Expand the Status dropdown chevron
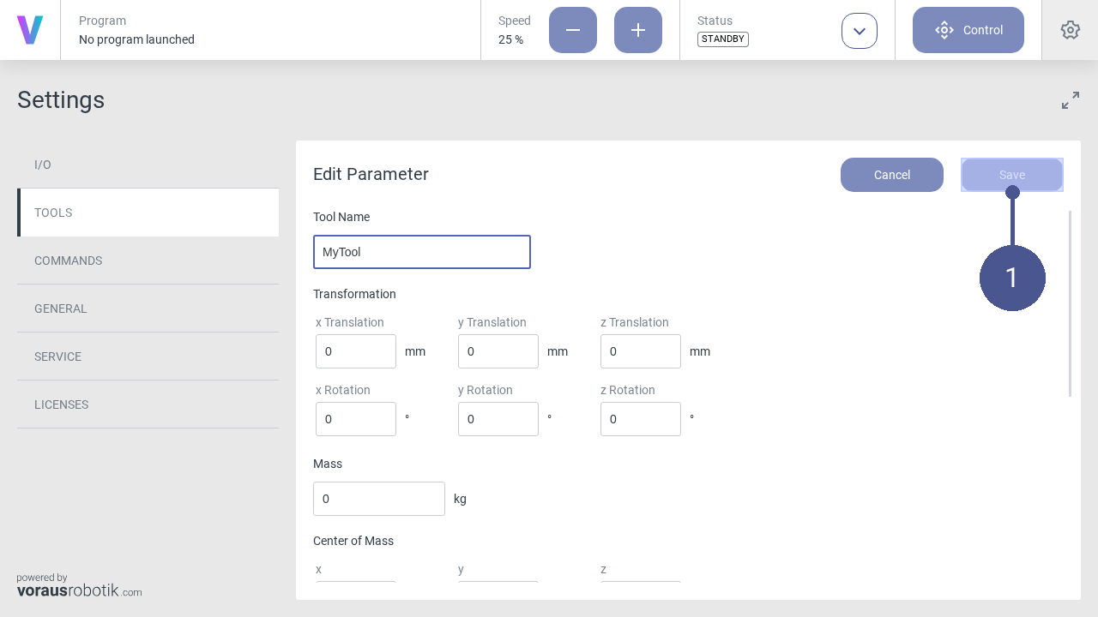 [860, 31]
